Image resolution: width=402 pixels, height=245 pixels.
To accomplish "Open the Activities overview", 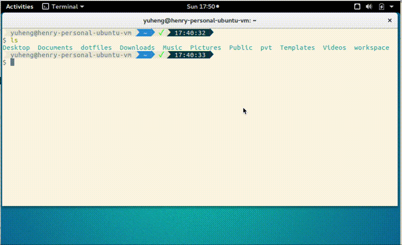I will pyautogui.click(x=20, y=7).
